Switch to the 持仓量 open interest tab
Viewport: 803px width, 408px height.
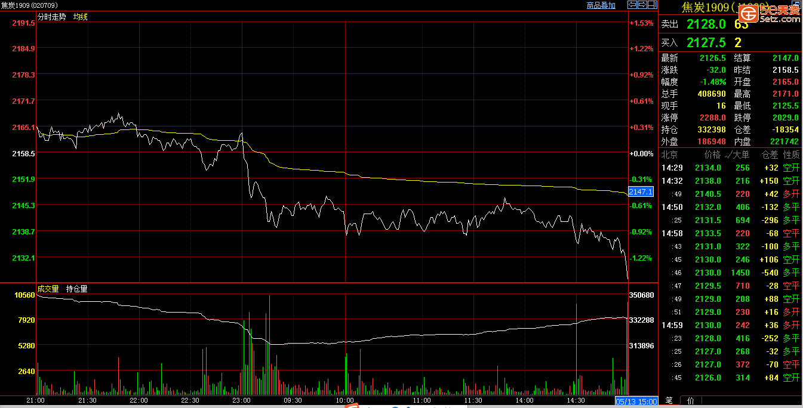pyautogui.click(x=76, y=289)
